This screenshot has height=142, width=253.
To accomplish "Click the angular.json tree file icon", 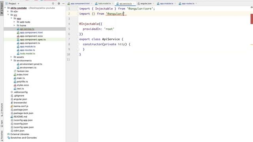I will (12, 99).
